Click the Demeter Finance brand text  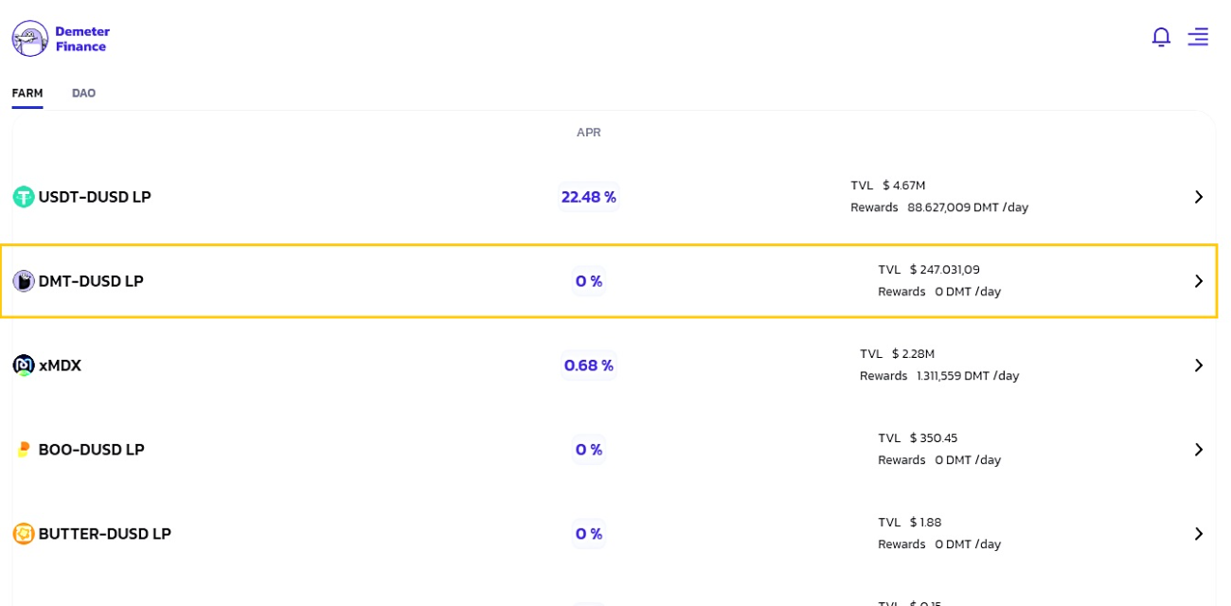pyautogui.click(x=82, y=39)
